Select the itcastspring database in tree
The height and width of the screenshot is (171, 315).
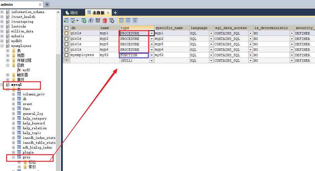click(22, 21)
